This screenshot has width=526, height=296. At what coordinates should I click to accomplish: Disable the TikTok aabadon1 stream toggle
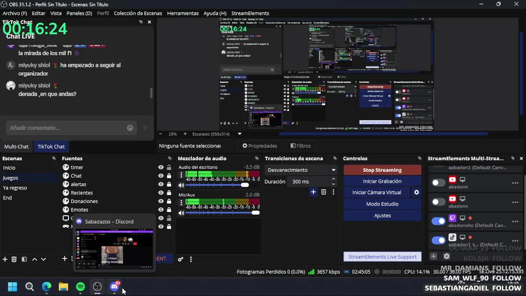tap(438, 240)
